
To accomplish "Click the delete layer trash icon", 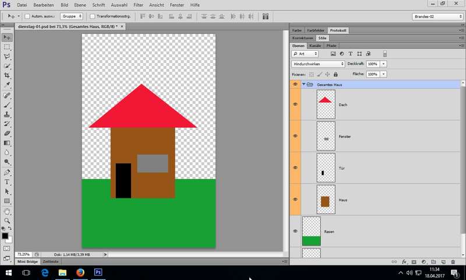I will [453, 262].
